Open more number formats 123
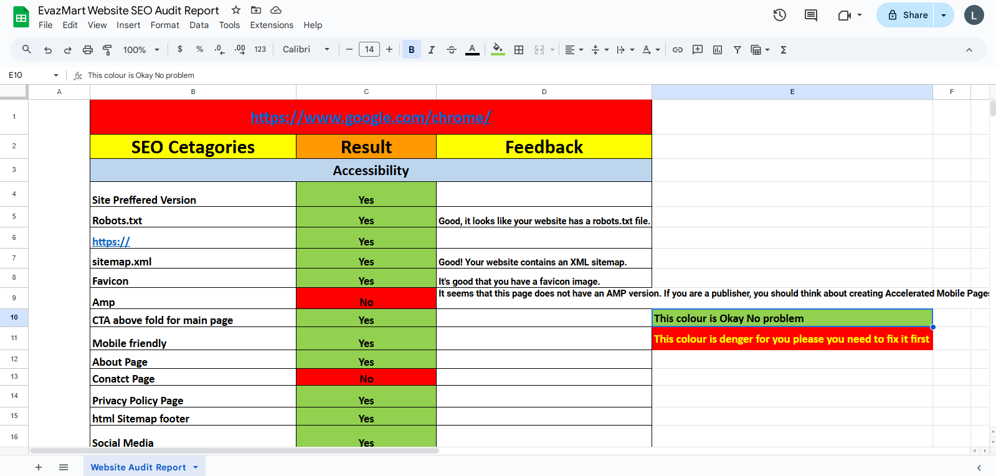The height and width of the screenshot is (476, 996). pyautogui.click(x=260, y=49)
